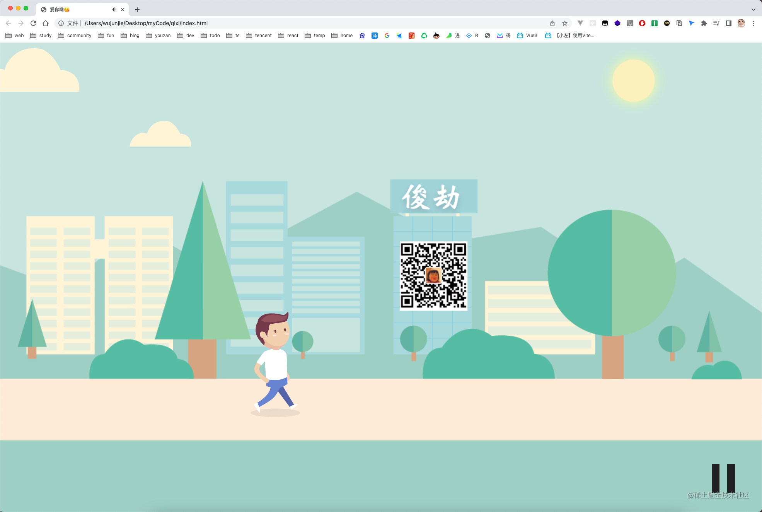This screenshot has height=512, width=762.
Task: Expand the tab search chevron
Action: pyautogui.click(x=753, y=10)
